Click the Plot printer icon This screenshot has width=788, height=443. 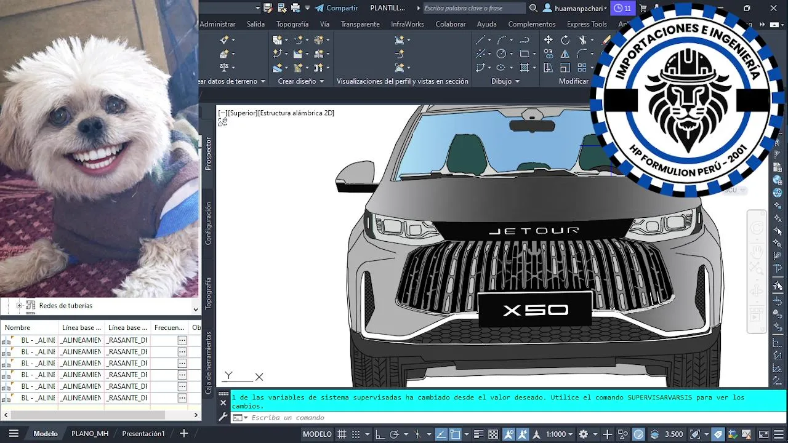tap(295, 8)
